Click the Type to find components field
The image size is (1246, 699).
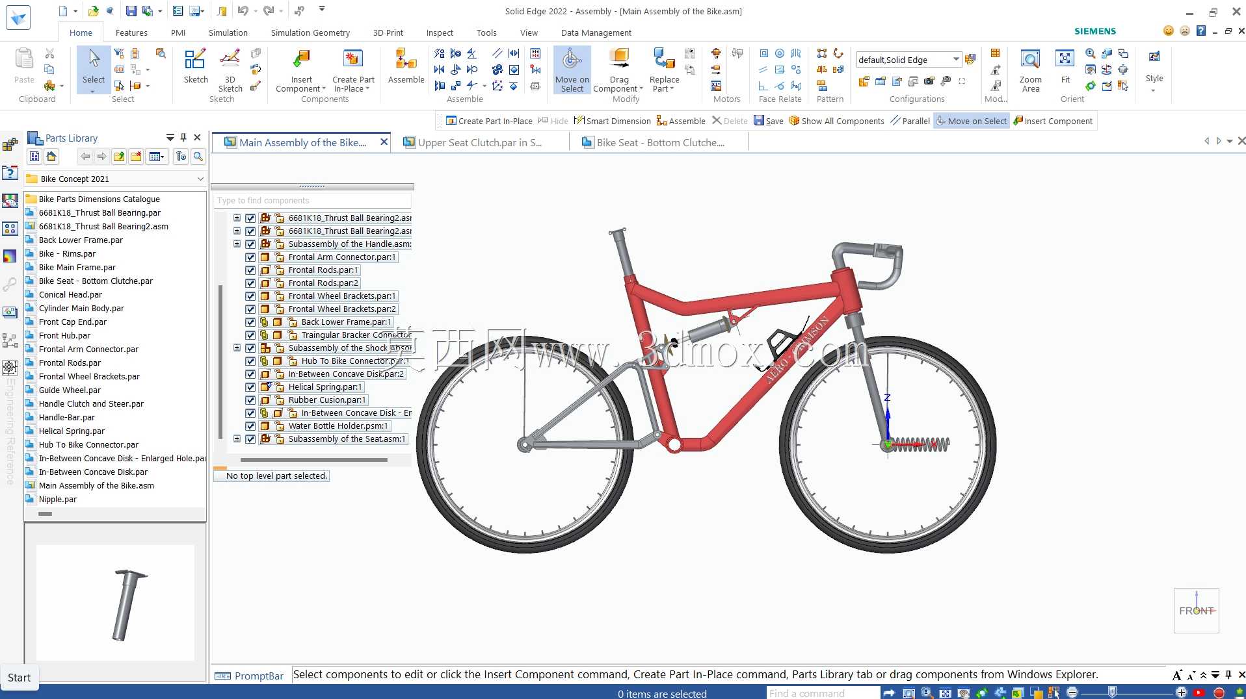313,201
